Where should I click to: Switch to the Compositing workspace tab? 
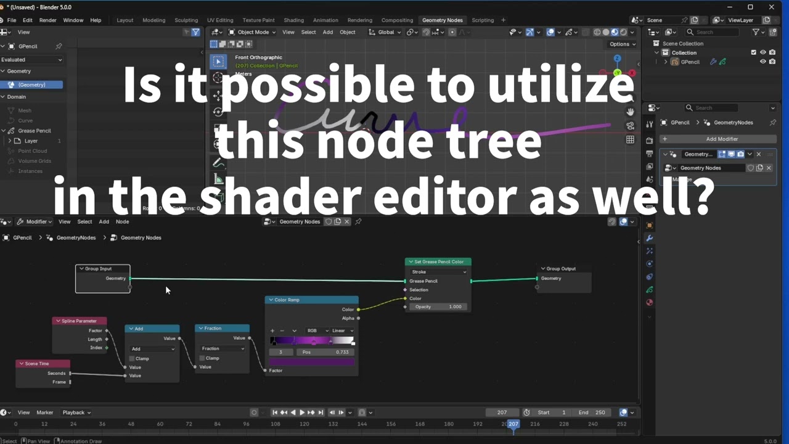point(397,20)
